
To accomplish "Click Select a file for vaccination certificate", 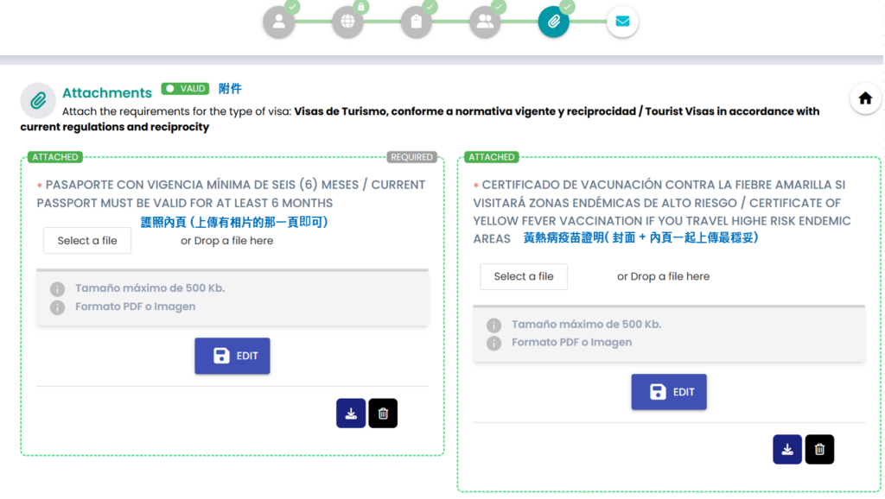I will pos(524,277).
